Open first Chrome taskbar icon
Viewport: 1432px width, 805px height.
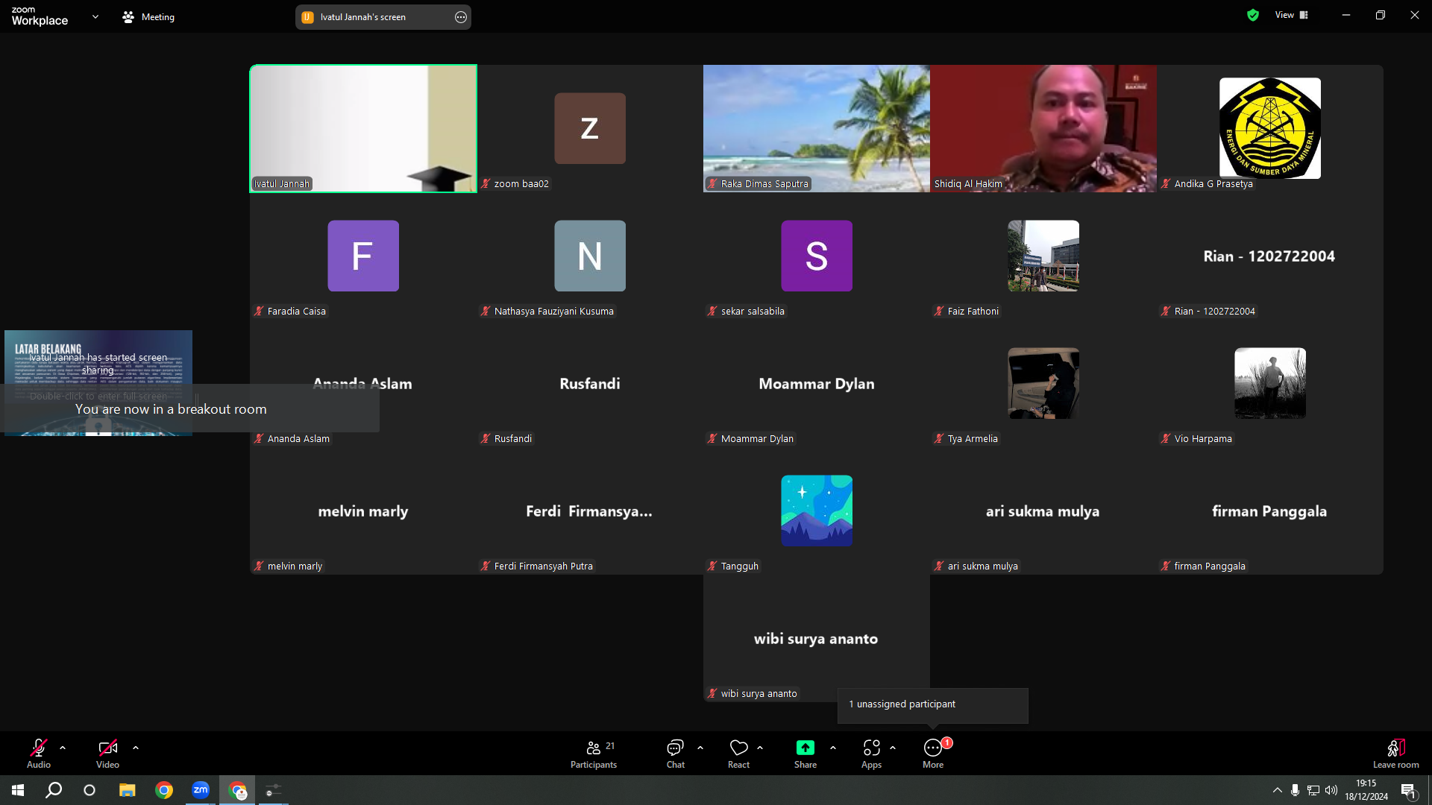[164, 790]
